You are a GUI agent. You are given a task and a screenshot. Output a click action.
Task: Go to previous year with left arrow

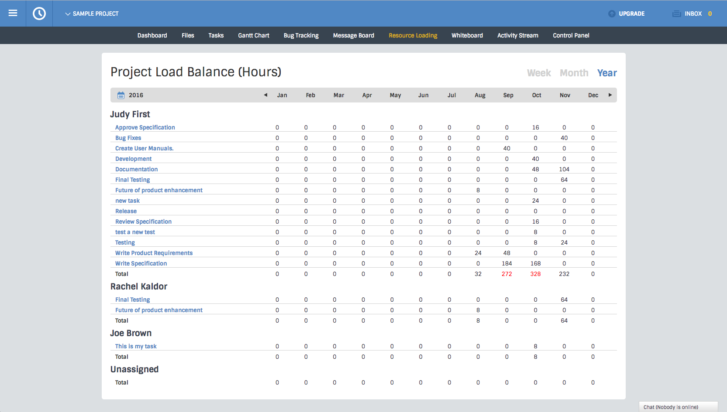coord(265,95)
